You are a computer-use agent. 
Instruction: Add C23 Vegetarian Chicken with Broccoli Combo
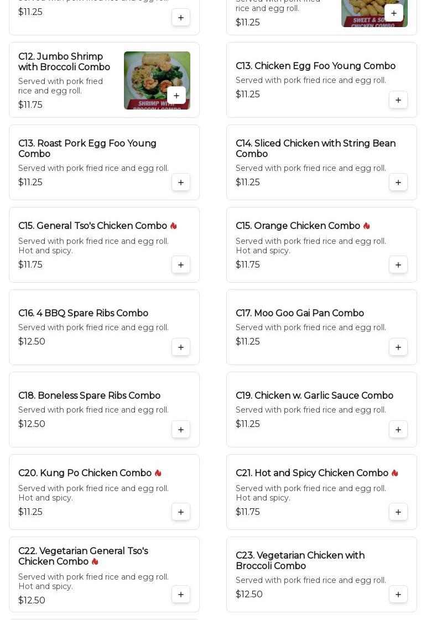tap(398, 595)
